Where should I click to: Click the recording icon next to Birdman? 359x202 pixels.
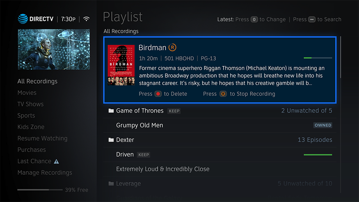coord(172,48)
